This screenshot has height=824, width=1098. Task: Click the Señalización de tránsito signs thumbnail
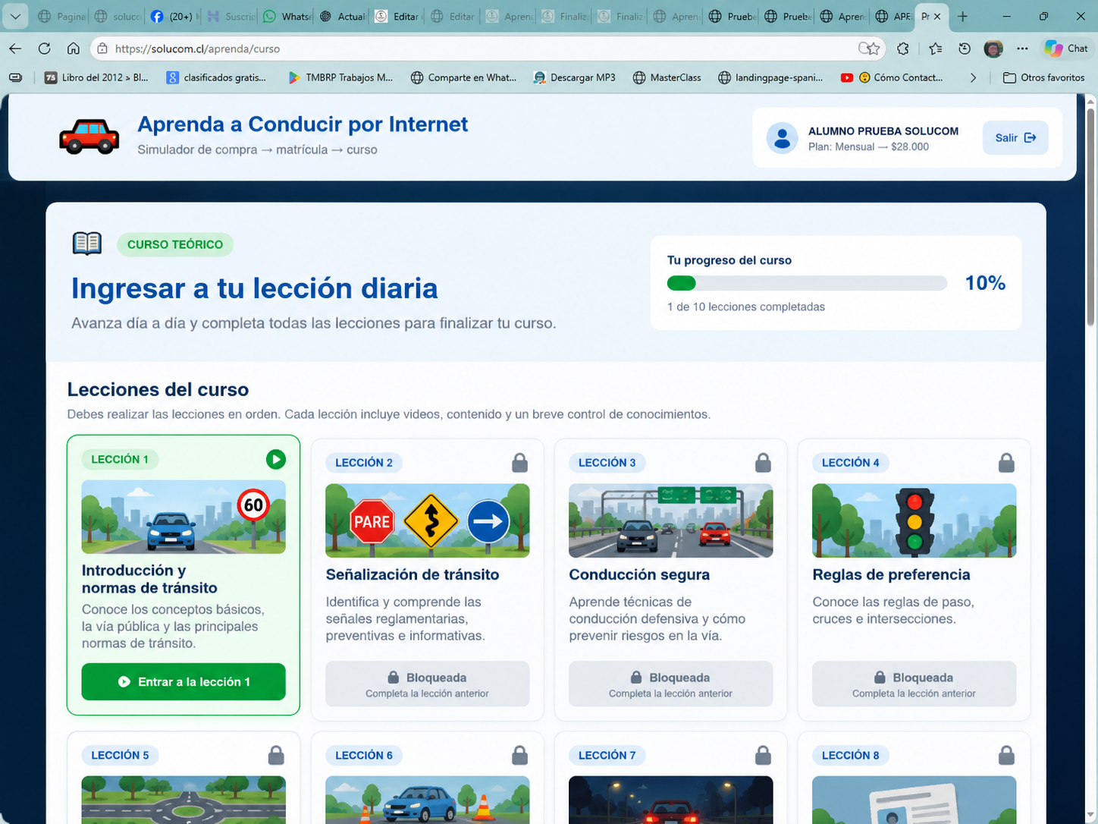point(428,521)
